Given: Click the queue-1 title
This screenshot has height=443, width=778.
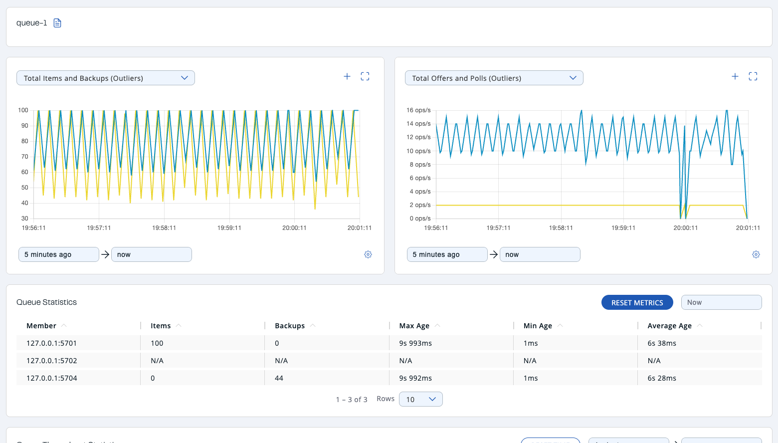Looking at the screenshot, I should [x=31, y=22].
